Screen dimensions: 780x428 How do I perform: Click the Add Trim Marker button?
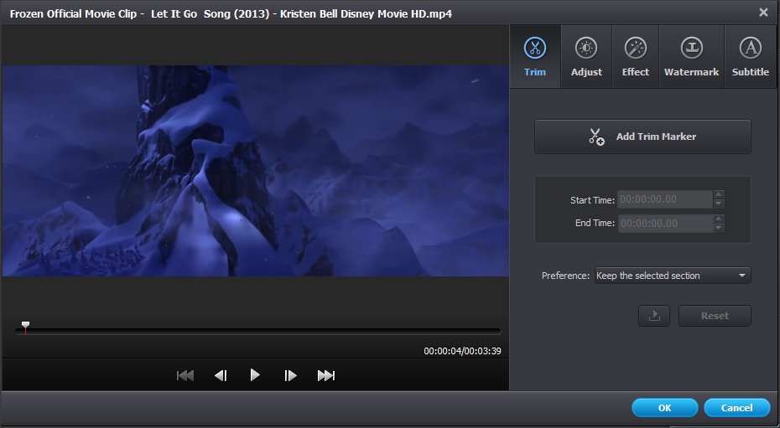click(x=642, y=137)
